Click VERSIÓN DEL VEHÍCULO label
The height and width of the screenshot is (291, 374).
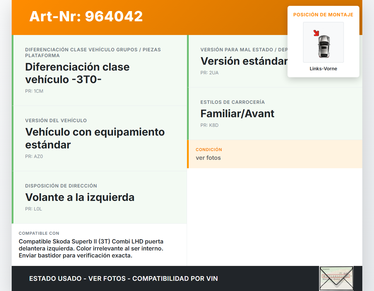pyautogui.click(x=56, y=120)
